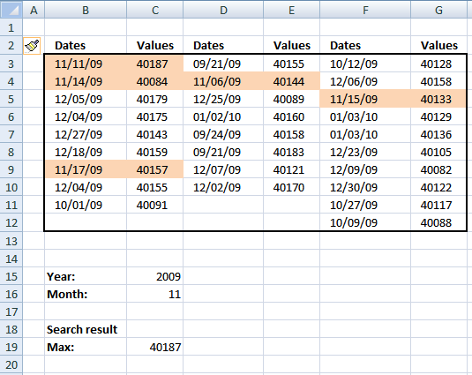
Task: Select the Max result cell 40187
Action: click(154, 347)
